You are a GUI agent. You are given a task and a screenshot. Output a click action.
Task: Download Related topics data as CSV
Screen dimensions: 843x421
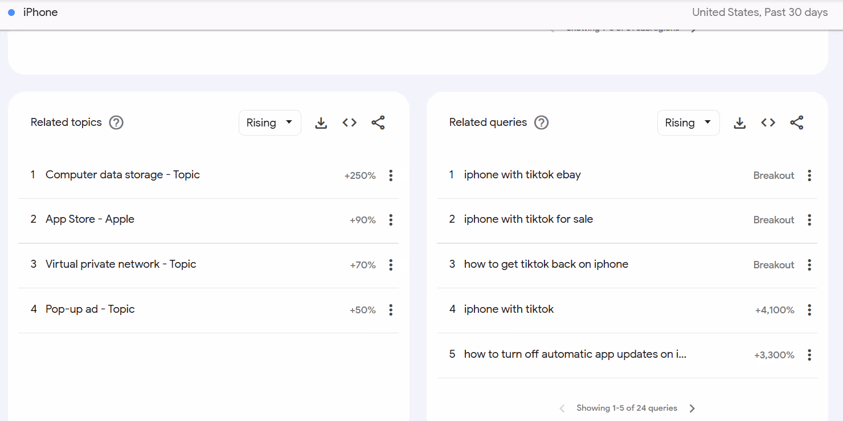pos(321,122)
